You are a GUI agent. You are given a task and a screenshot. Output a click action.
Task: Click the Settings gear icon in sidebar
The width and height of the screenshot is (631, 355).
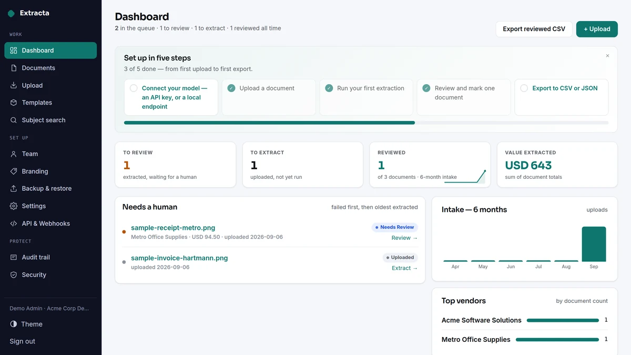click(x=14, y=206)
